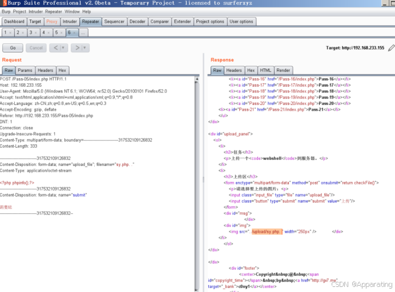Open the Project options tab
The width and height of the screenshot is (395, 292).
point(210,22)
